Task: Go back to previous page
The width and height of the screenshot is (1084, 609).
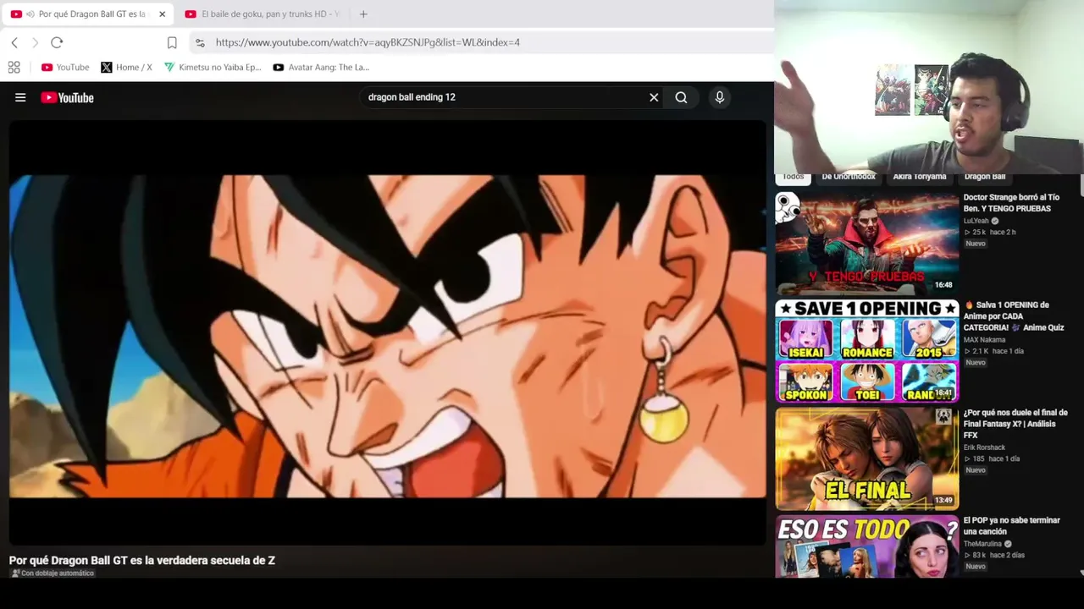Action: [x=14, y=42]
